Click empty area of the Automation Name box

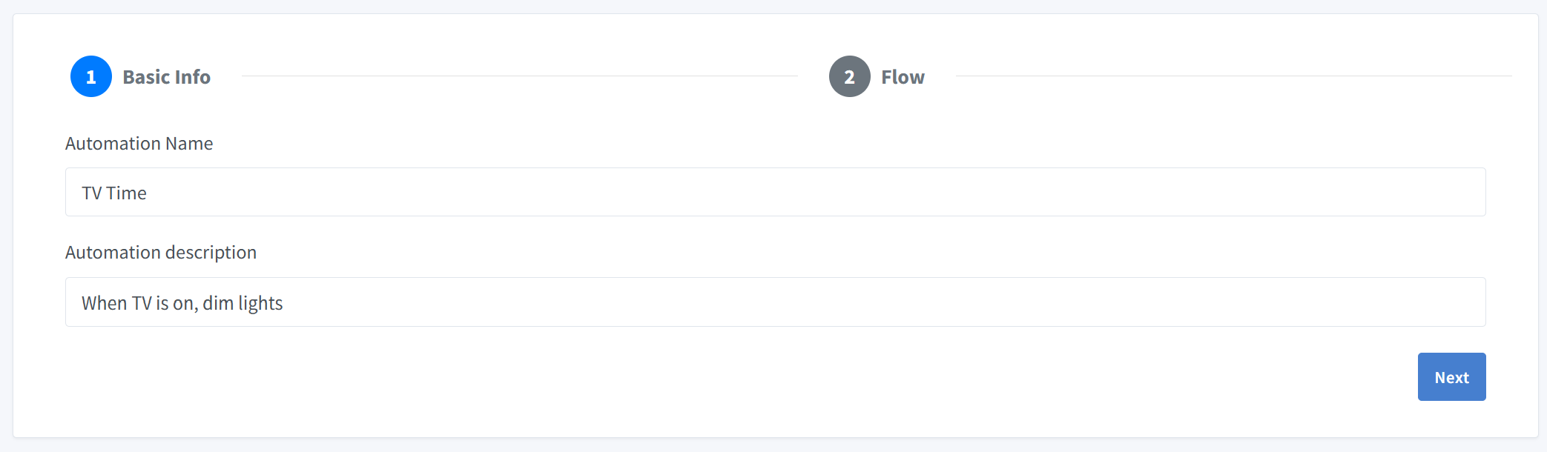(x=816, y=192)
